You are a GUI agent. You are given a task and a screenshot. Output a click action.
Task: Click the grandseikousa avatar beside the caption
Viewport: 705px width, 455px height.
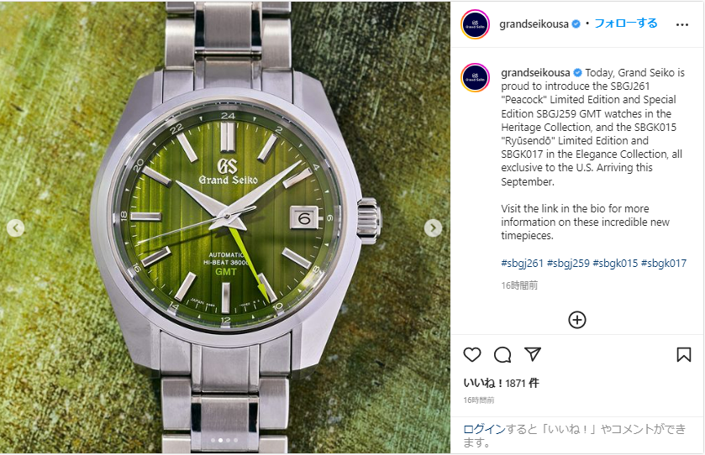tap(475, 77)
